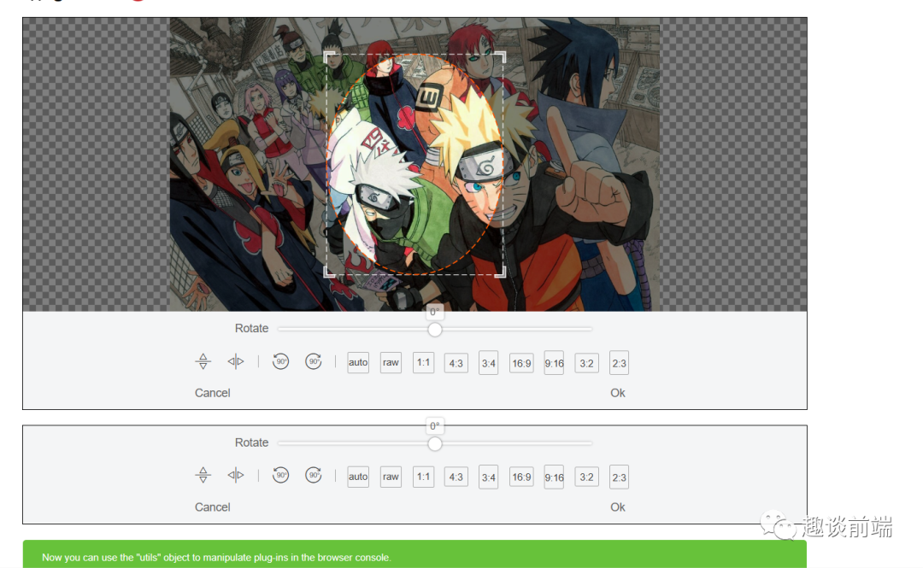
Task: Choose 3:4 ratio in upper panel
Action: point(489,363)
